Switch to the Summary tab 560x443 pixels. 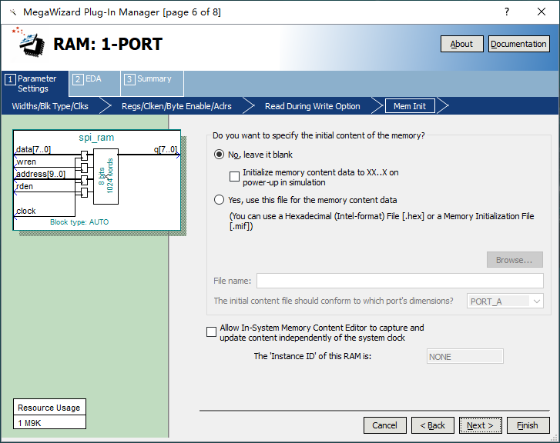point(150,79)
